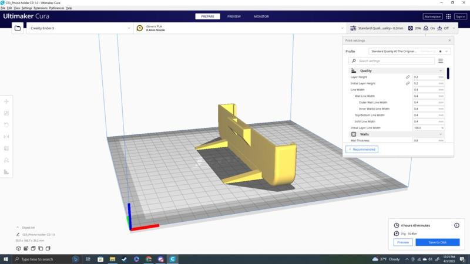Viewport: 470px width, 264px height.
Task: Edit the Layer Height value field
Action: point(428,77)
